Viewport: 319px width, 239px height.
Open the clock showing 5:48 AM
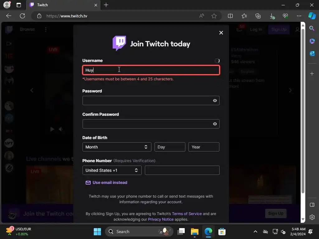(298, 232)
